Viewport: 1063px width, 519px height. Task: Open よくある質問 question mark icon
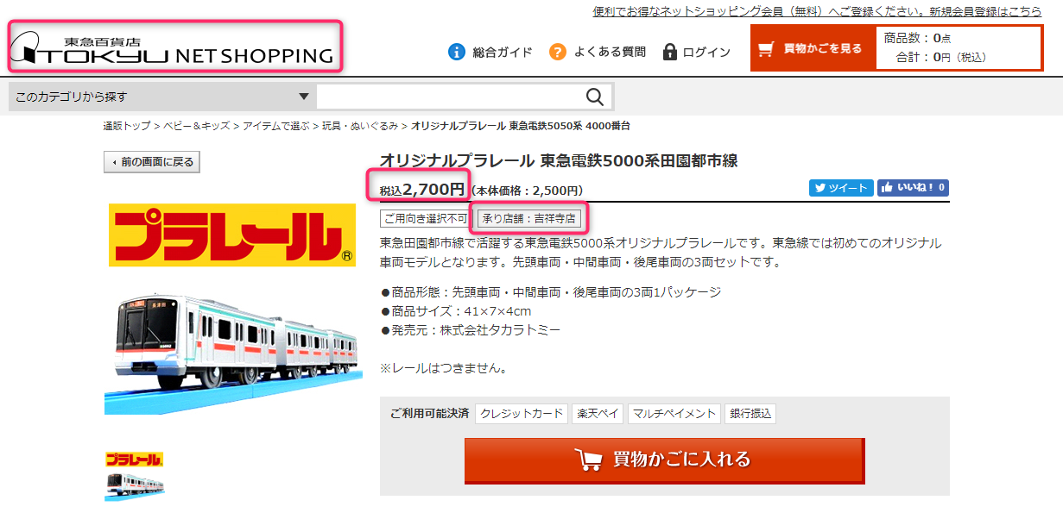click(x=558, y=52)
